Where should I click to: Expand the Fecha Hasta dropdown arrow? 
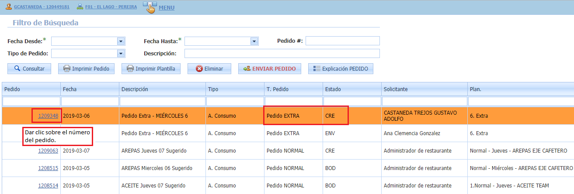[x=254, y=41]
